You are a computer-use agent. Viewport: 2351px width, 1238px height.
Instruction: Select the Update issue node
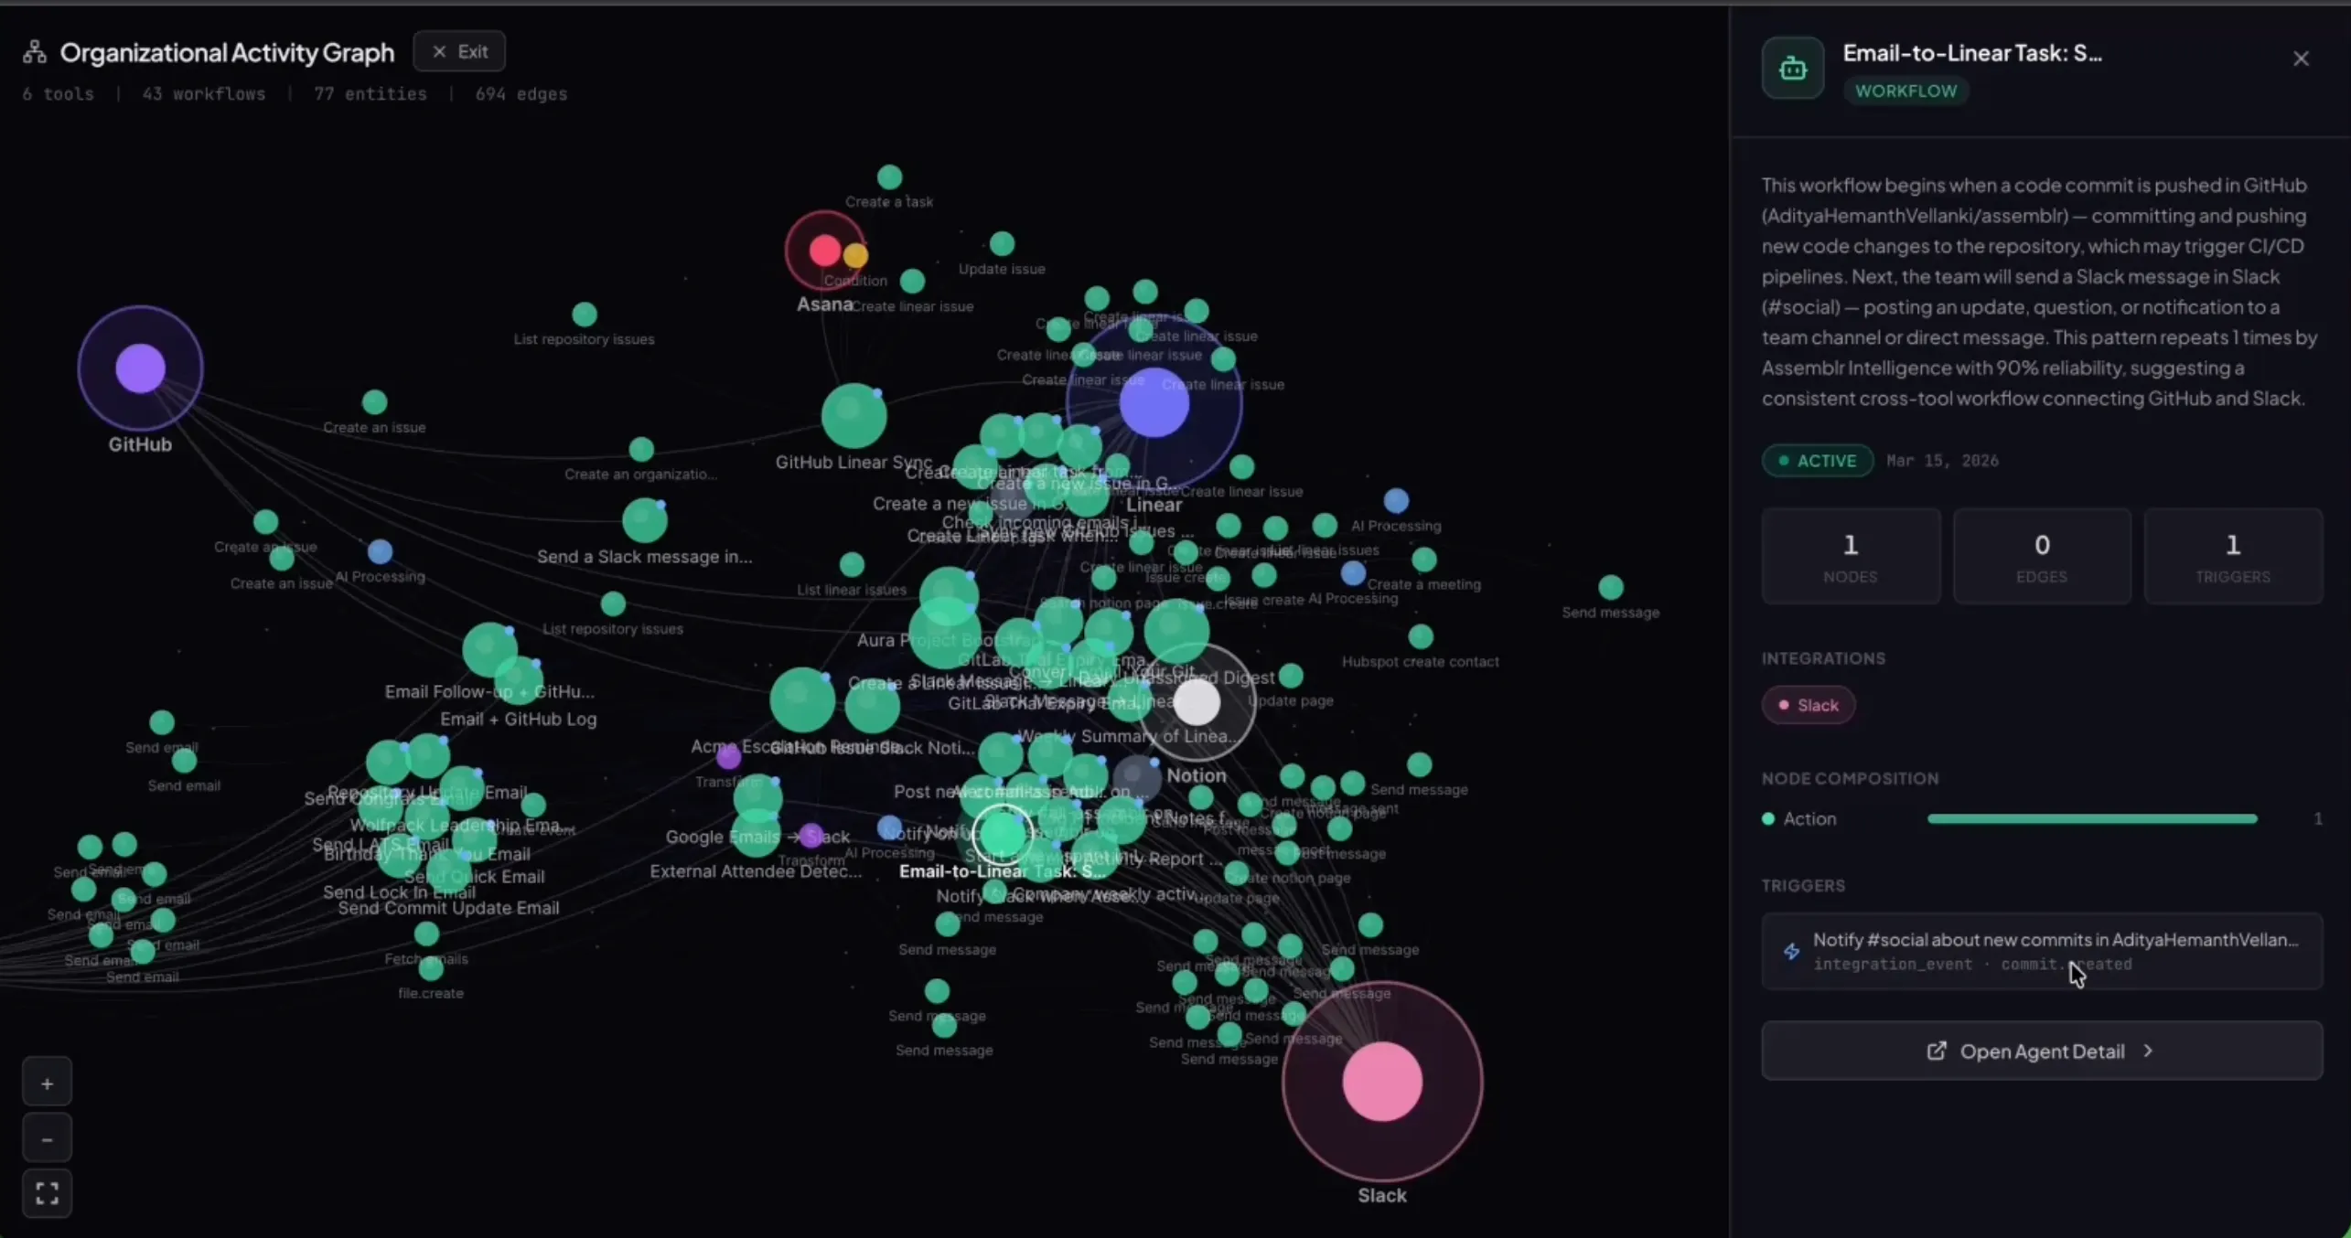click(x=1002, y=244)
